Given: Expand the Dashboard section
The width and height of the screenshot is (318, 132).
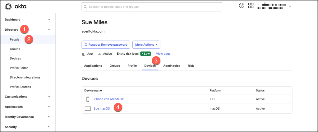Looking at the screenshot, I should [49, 20].
